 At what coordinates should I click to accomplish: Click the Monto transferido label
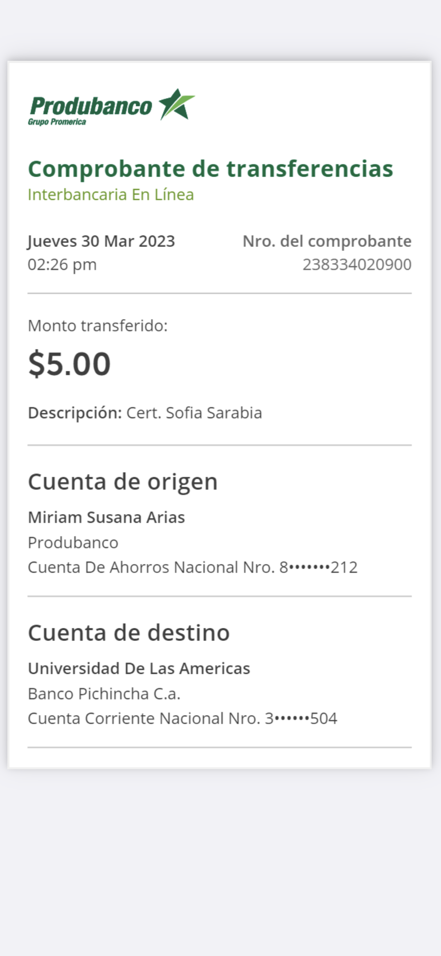(98, 326)
